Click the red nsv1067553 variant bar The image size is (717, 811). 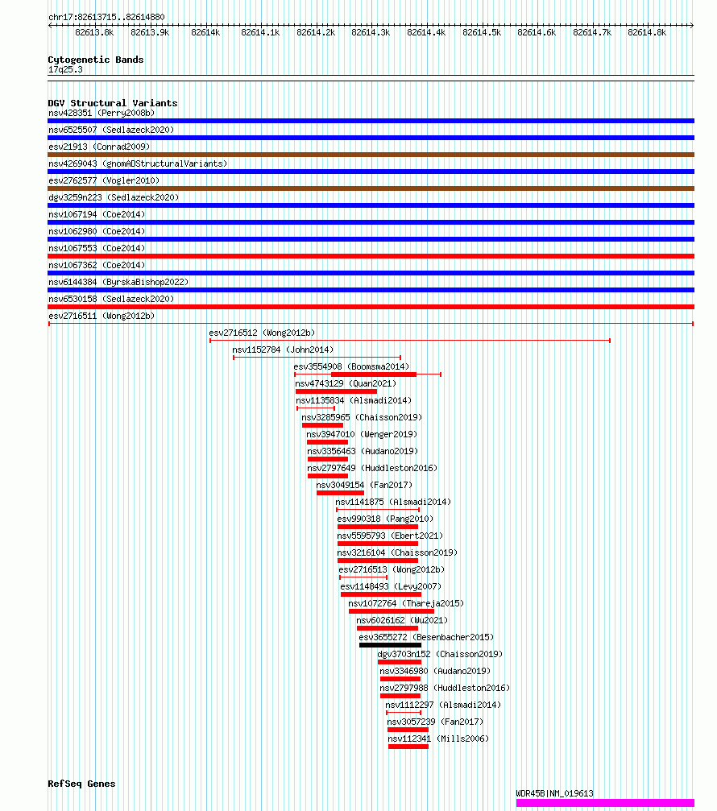click(371, 256)
